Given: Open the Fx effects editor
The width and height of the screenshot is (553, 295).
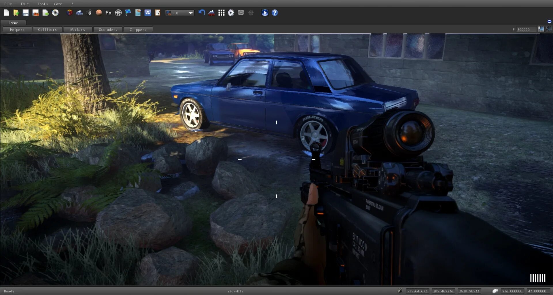Looking at the screenshot, I should click(x=109, y=13).
